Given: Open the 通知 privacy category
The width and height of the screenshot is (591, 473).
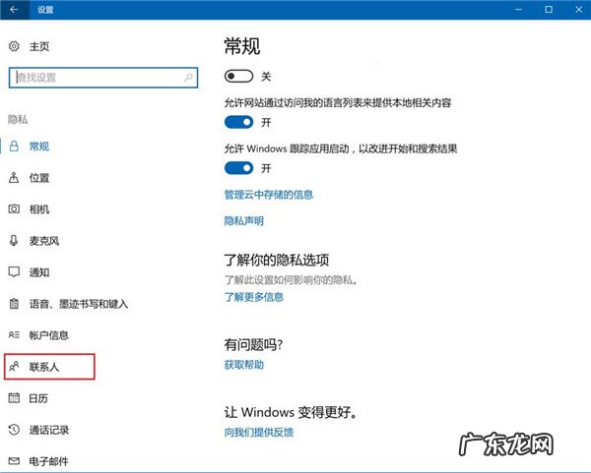Looking at the screenshot, I should [x=39, y=272].
